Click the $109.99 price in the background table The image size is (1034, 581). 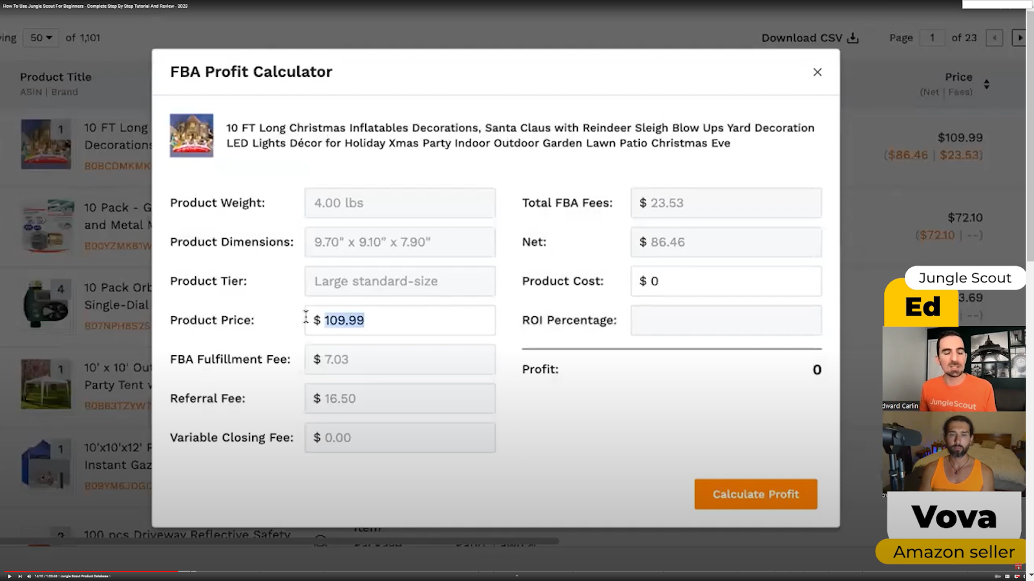coord(960,138)
